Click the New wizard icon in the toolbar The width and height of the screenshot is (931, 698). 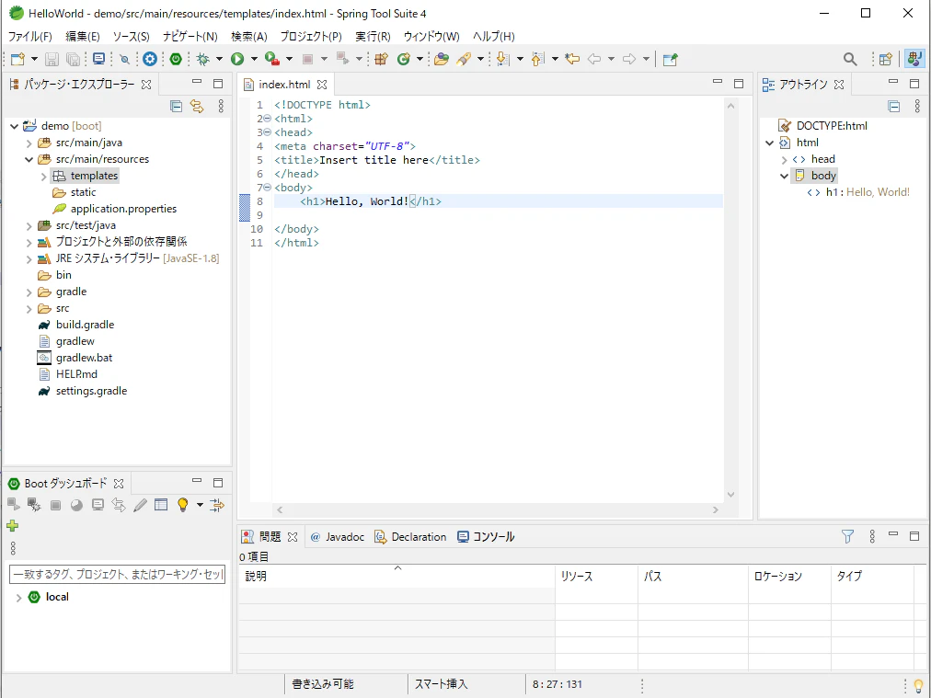17,59
